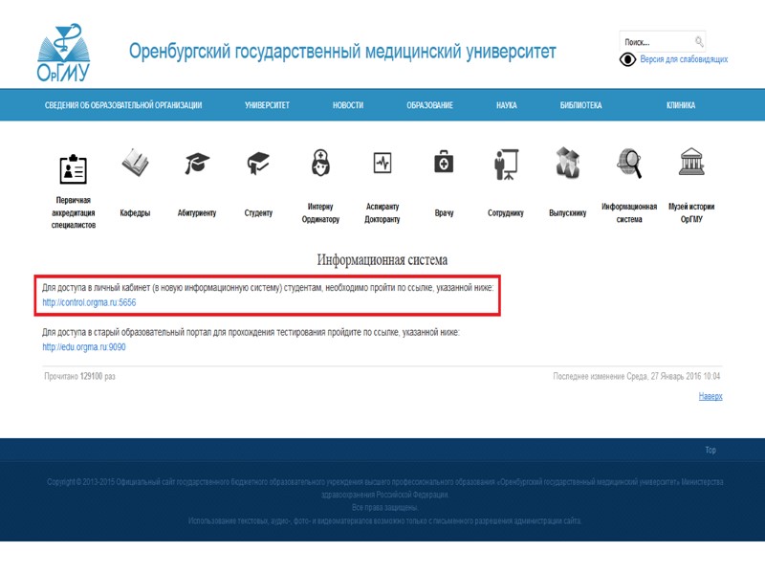Follow the http://control.orgma.ru:5656 link
765x574 pixels.
(89, 302)
